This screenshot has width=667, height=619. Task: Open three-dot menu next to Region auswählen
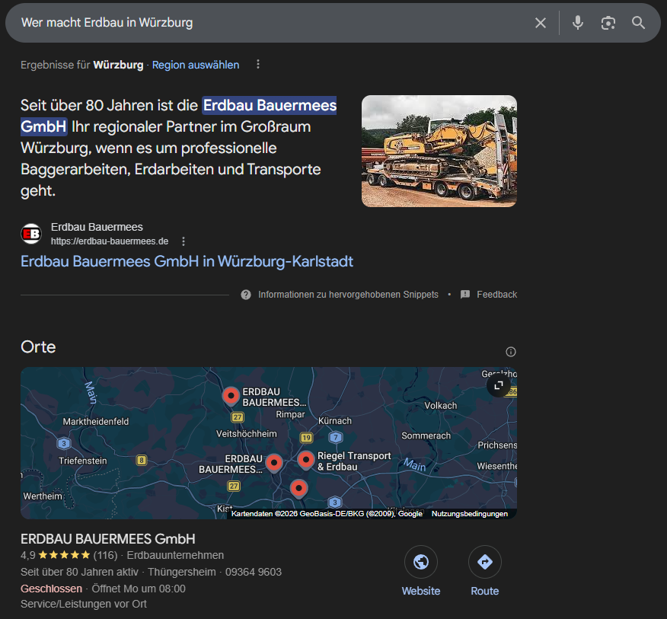(258, 65)
